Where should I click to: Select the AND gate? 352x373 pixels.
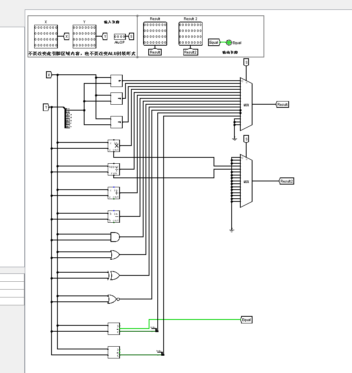[115, 237]
